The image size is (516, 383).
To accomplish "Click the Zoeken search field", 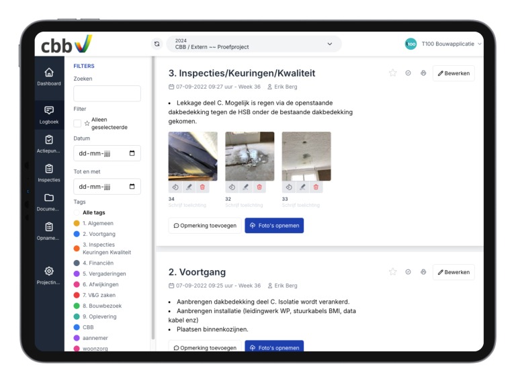I will pos(107,93).
